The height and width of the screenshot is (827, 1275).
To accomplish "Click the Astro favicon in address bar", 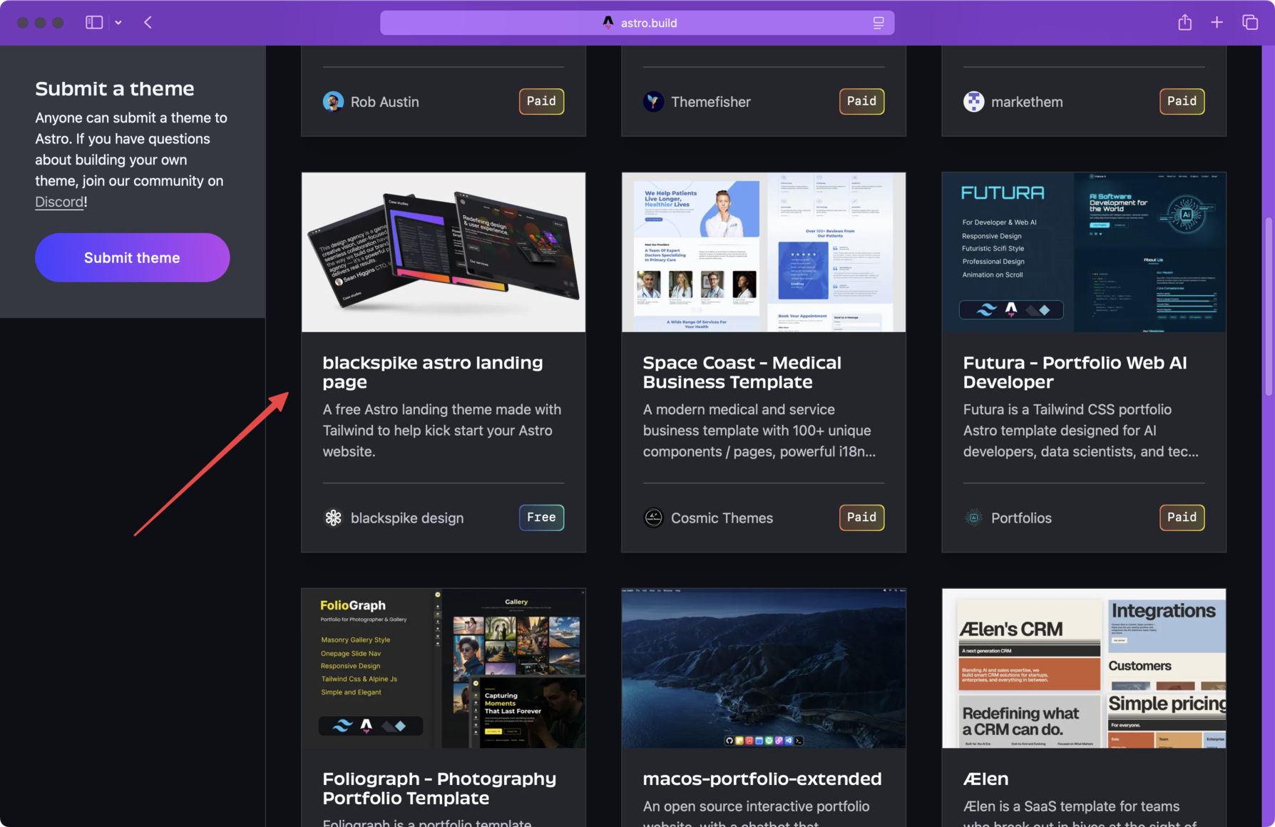I will (608, 23).
